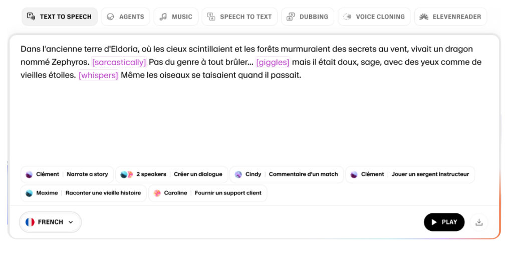Open the French language dropdown
This screenshot has height=257, width=513.
(50, 222)
